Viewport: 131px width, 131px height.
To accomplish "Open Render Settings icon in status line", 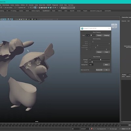I will coord(46,8).
